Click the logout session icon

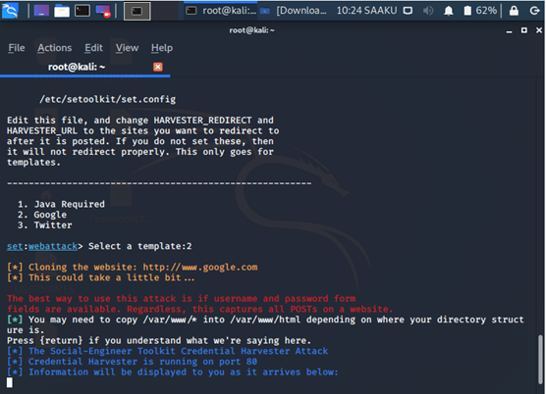point(534,11)
